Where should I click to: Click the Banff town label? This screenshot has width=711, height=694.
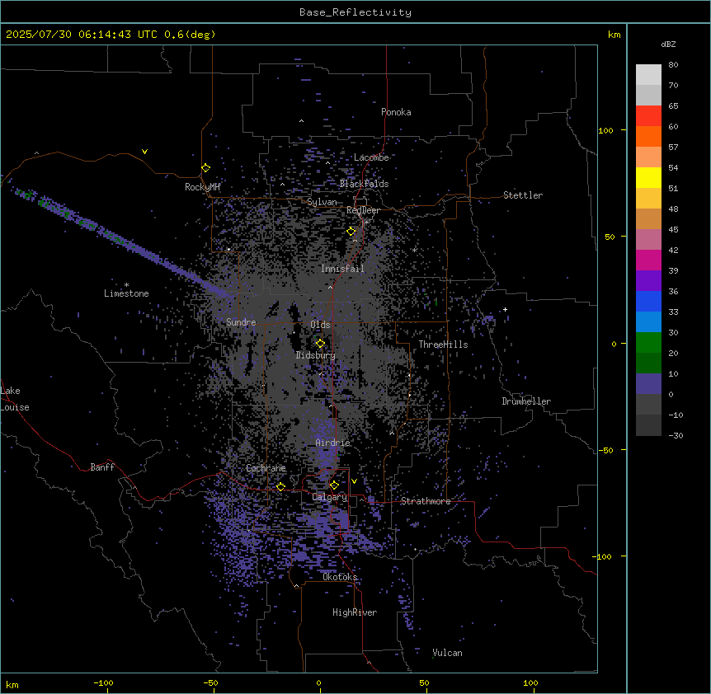point(102,467)
